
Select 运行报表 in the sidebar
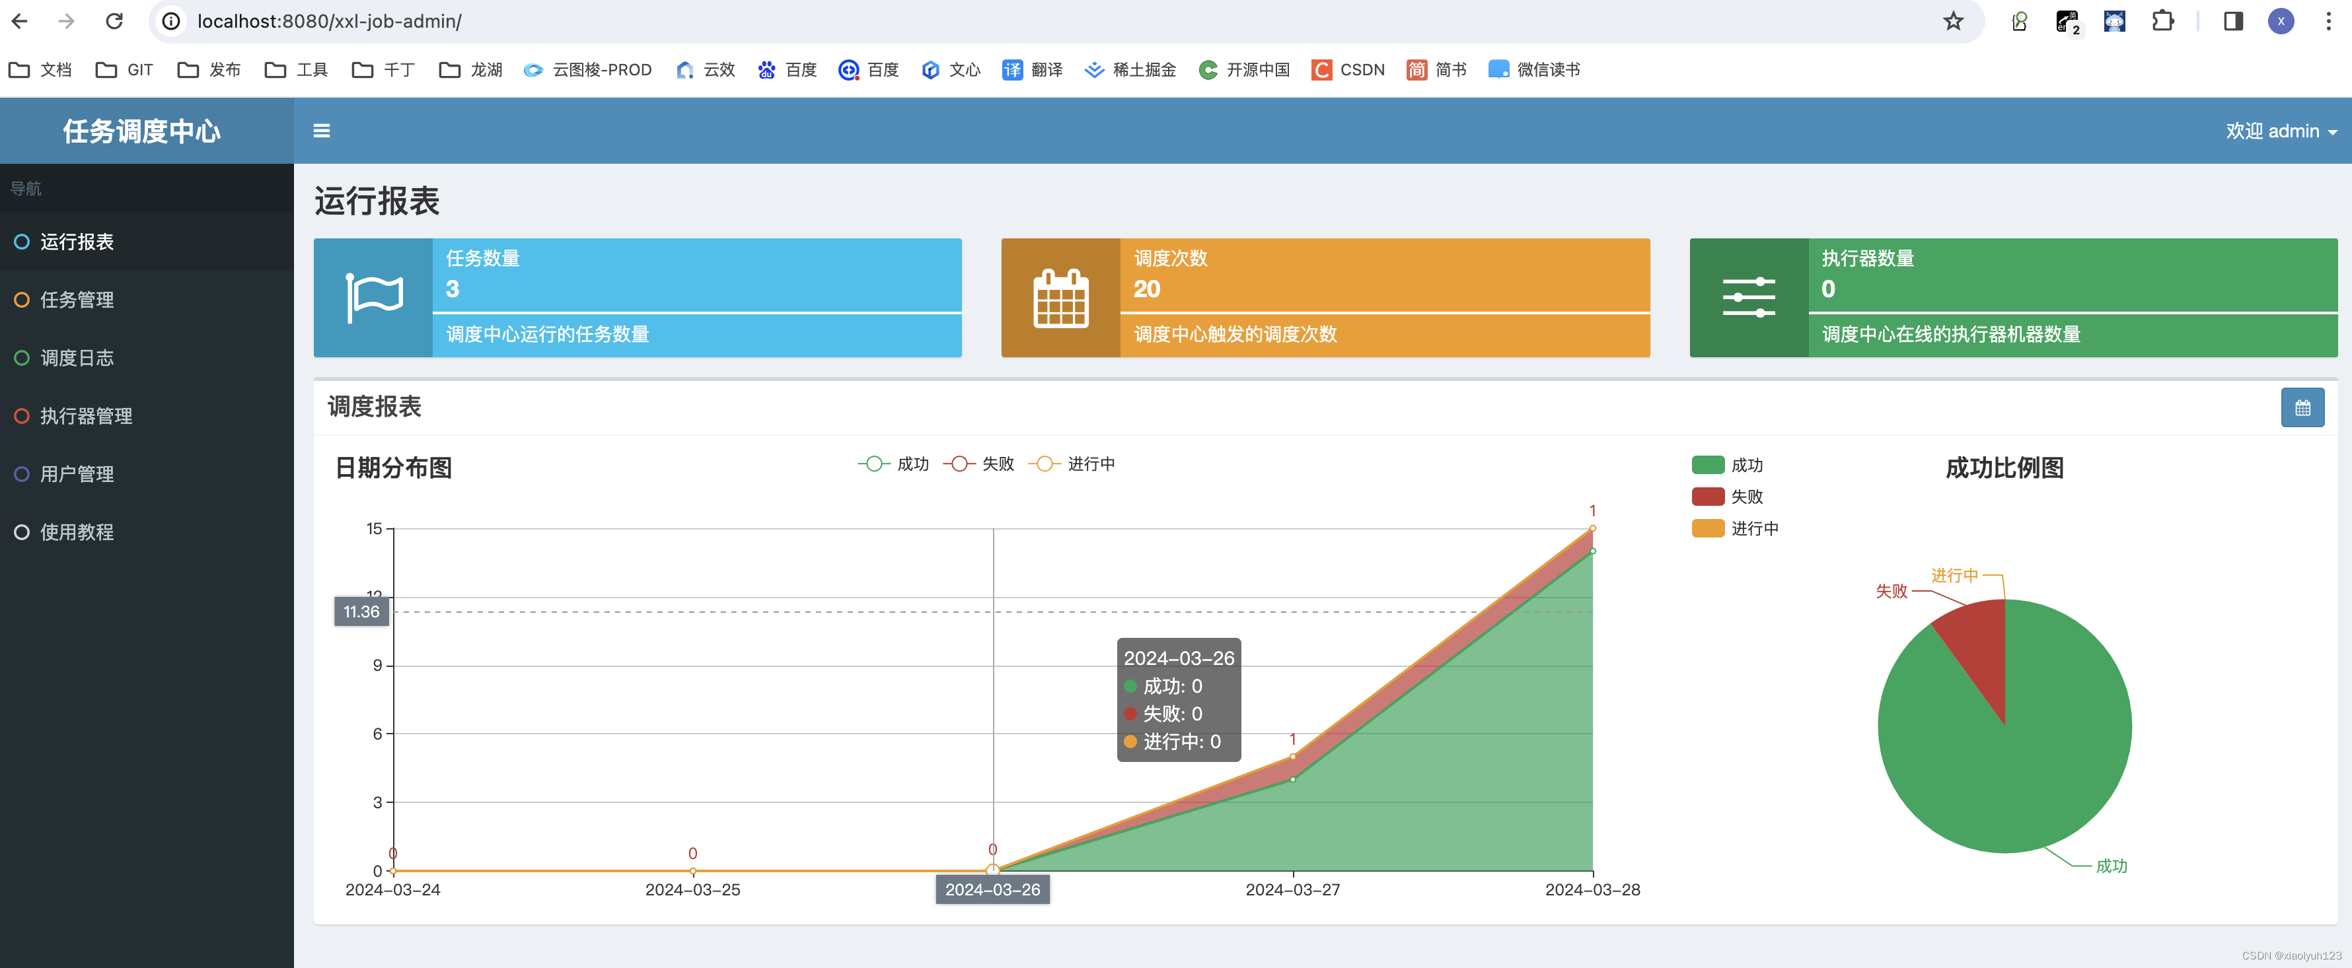[x=147, y=242]
